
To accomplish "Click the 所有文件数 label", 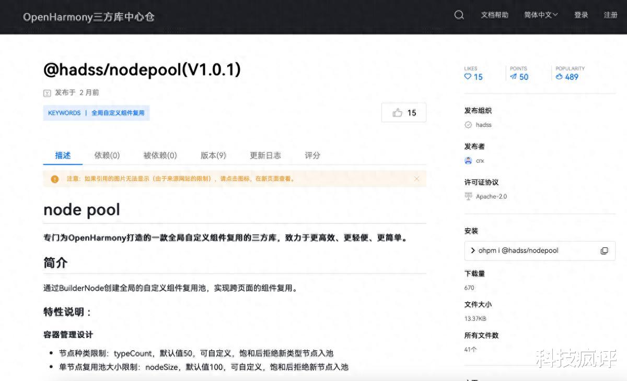I will (x=481, y=335).
